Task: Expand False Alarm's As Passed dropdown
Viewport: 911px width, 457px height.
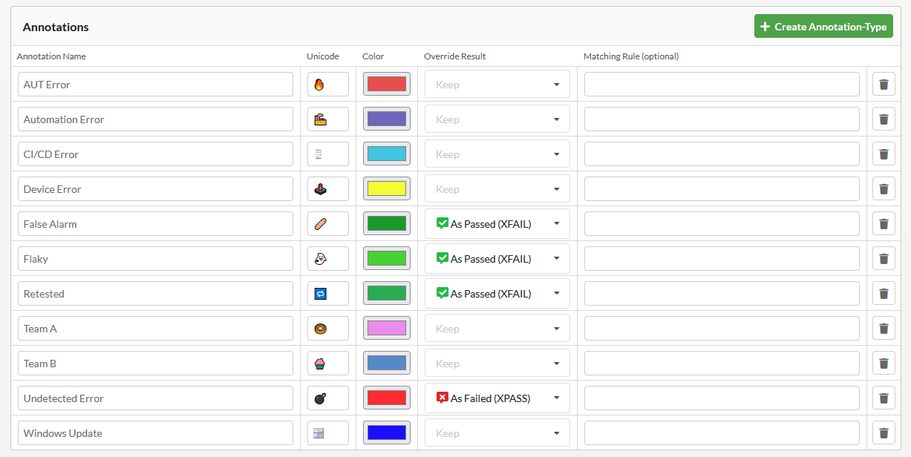Action: [x=497, y=224]
